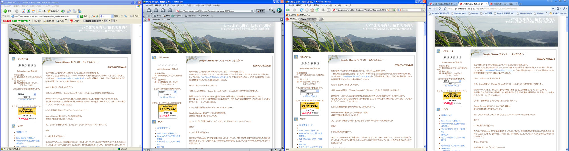Reload the page in Google Chrome

pos(440,9)
